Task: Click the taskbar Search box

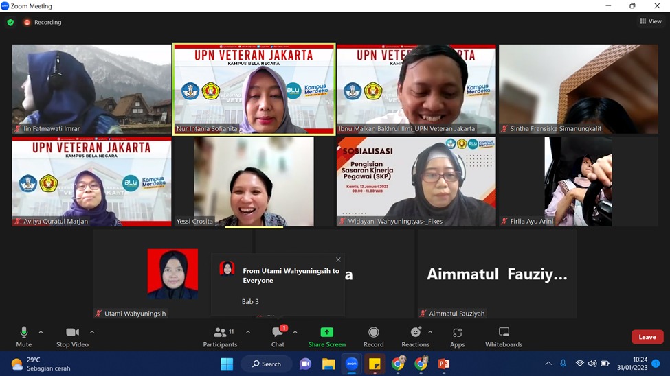Action: (267, 364)
